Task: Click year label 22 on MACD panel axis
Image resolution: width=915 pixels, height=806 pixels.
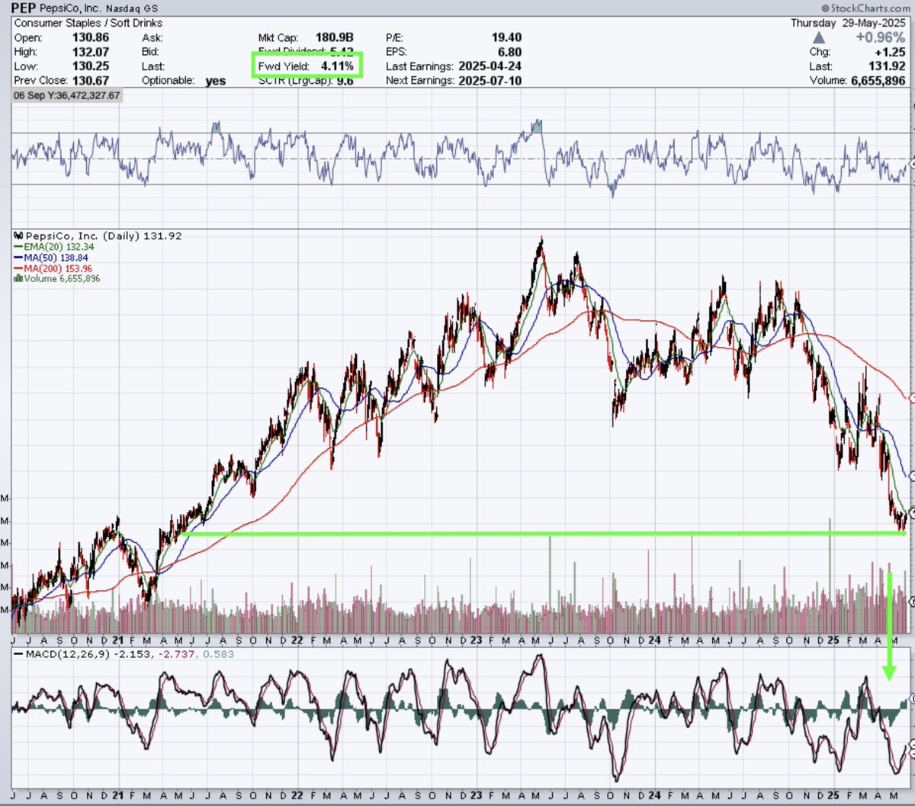Action: point(297,795)
